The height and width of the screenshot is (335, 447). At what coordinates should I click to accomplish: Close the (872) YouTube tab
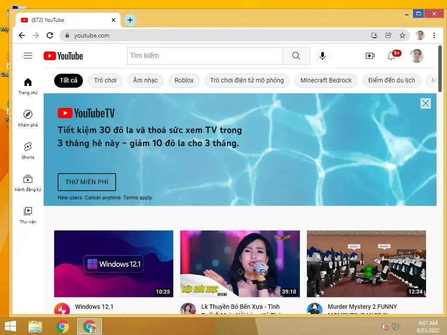113,20
